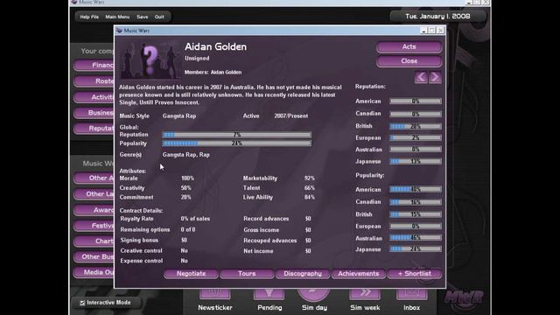The image size is (560, 315).
Task: Open Awards in the sidebar
Action: click(94, 210)
